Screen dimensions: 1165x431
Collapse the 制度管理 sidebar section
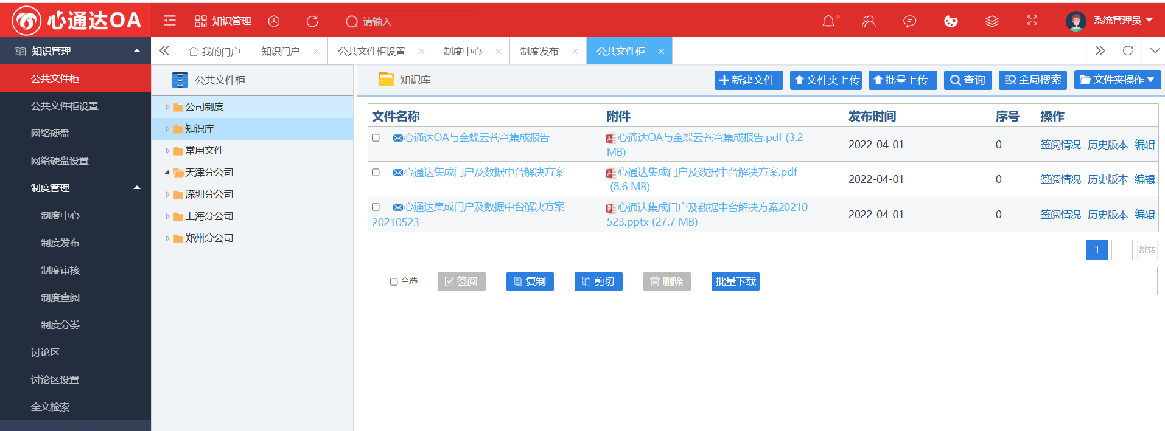[137, 188]
